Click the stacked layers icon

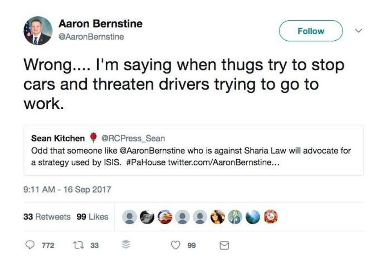tap(125, 245)
